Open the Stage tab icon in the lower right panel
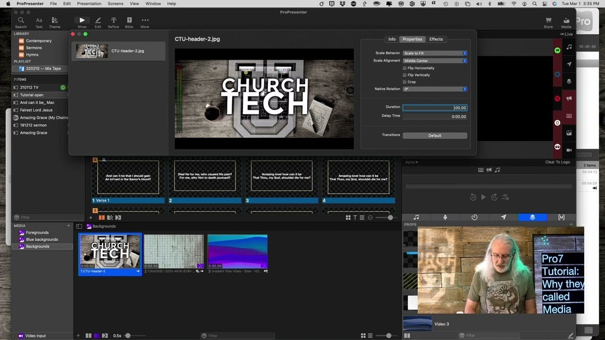 click(x=445, y=217)
